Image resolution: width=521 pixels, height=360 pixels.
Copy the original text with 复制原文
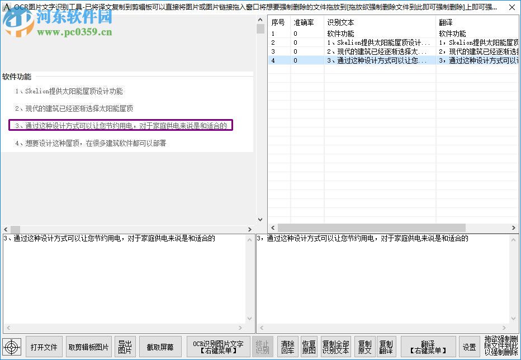click(x=364, y=346)
